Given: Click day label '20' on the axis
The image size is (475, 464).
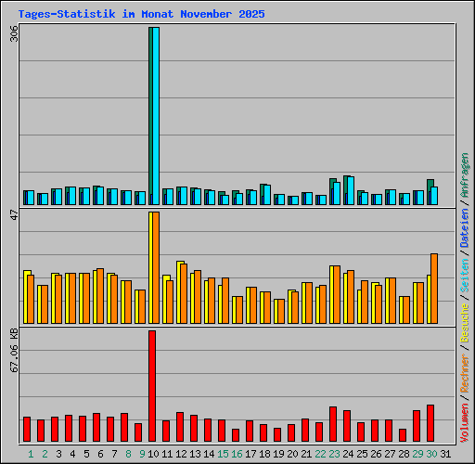Looking at the screenshot, I should [x=292, y=454].
